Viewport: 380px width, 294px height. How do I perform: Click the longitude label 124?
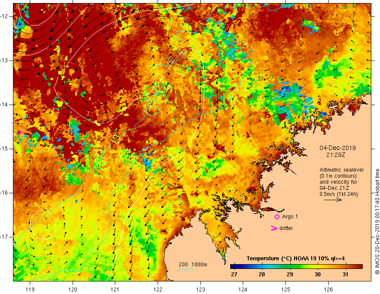tap(243, 289)
